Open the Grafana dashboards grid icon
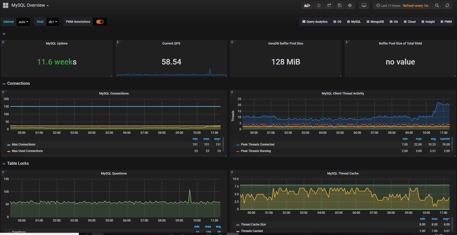 pos(6,5)
